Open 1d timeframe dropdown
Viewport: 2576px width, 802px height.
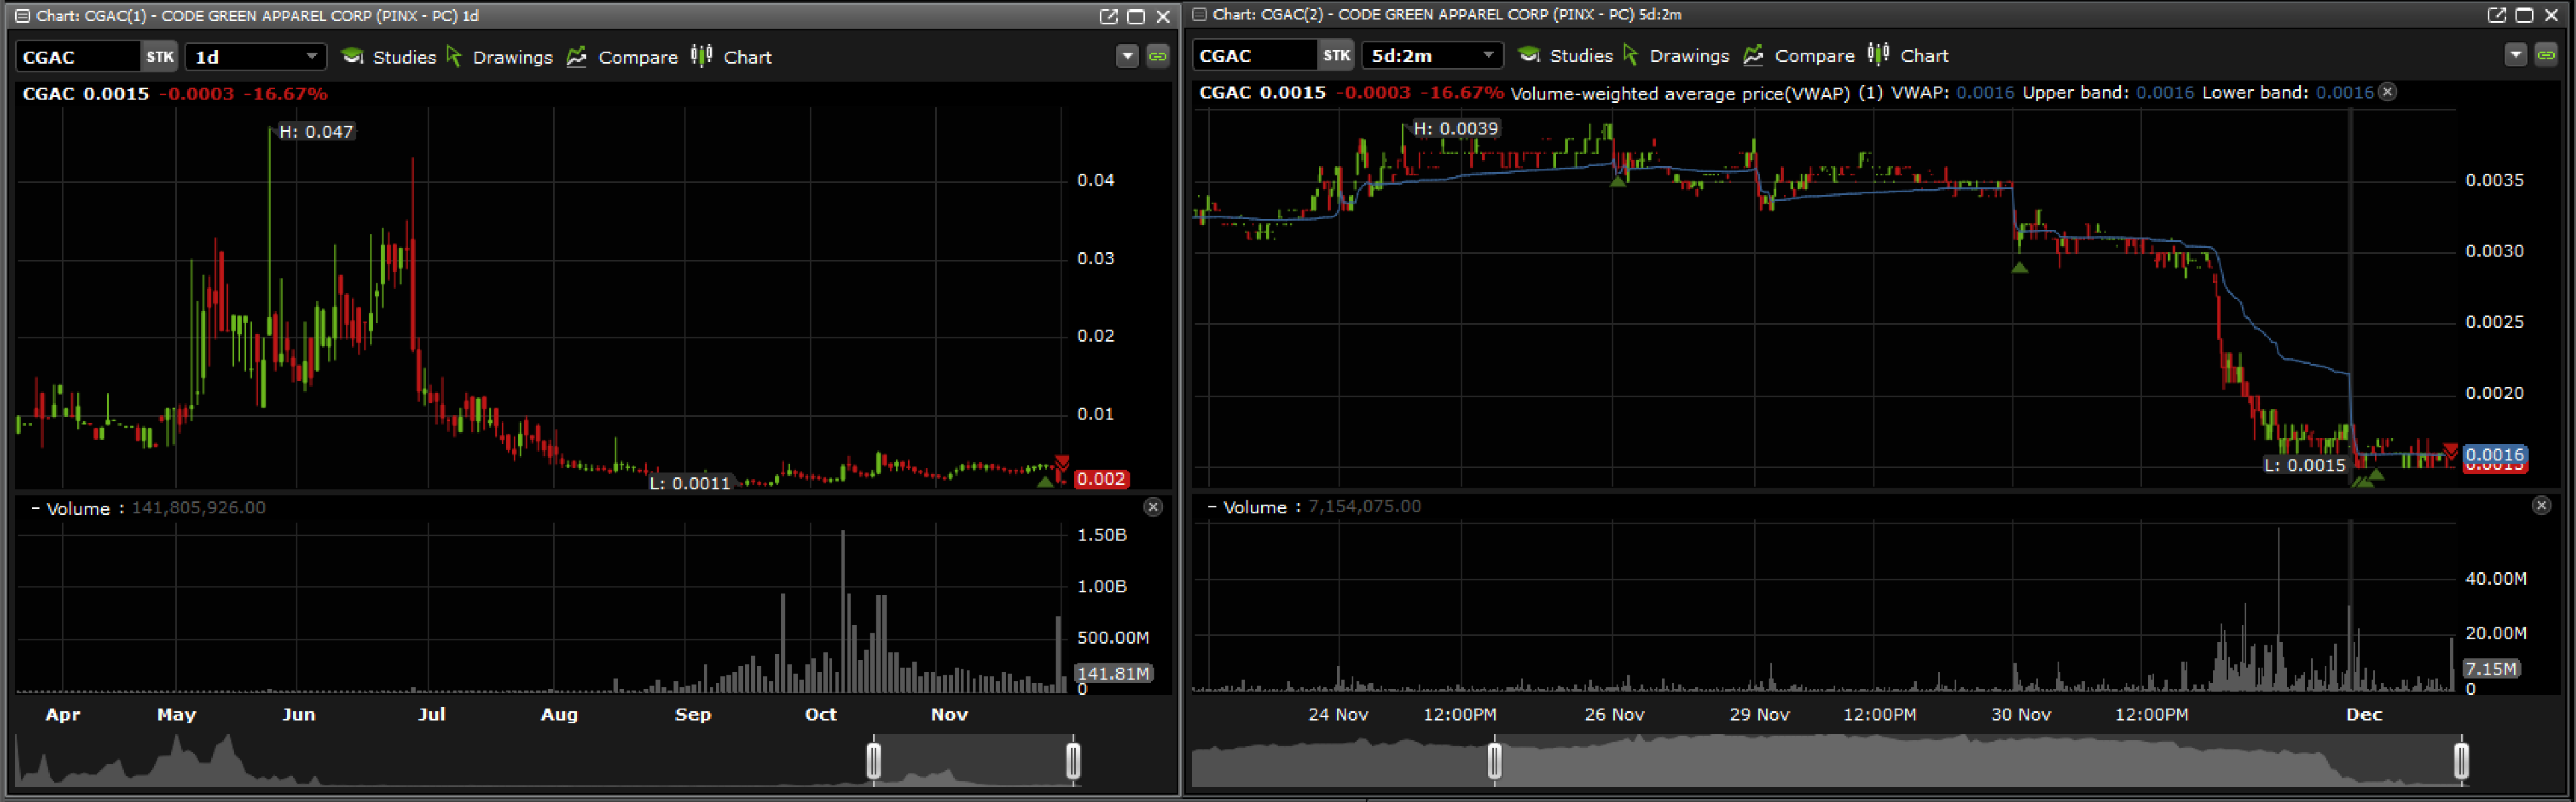pos(256,57)
